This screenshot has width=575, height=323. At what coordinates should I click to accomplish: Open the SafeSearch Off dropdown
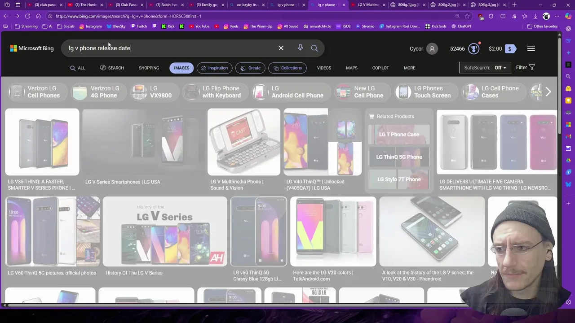pyautogui.click(x=485, y=68)
